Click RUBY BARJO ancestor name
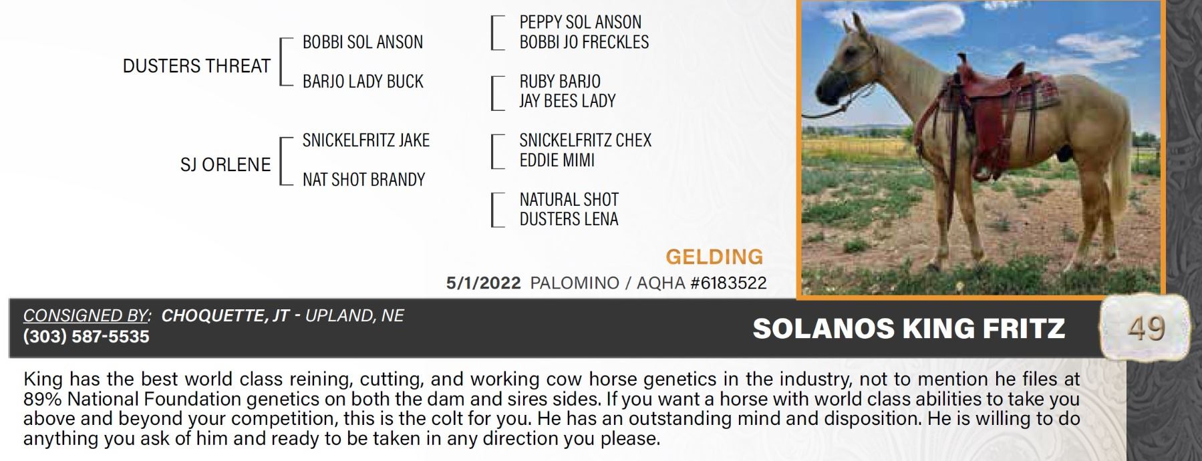This screenshot has height=461, width=1202. click(x=560, y=82)
